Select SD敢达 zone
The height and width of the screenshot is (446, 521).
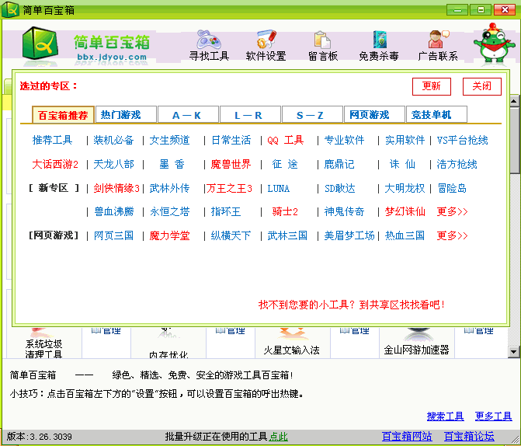339,188
